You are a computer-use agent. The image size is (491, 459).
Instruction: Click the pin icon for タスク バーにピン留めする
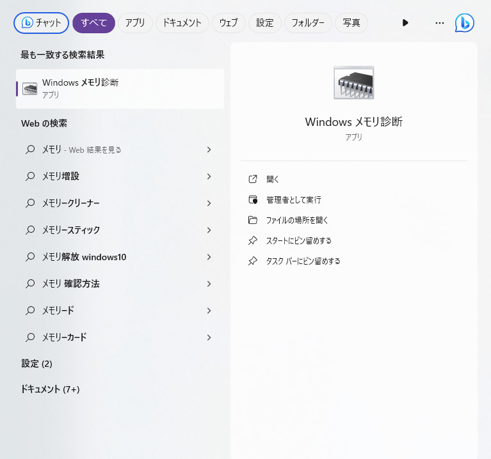[x=253, y=261]
